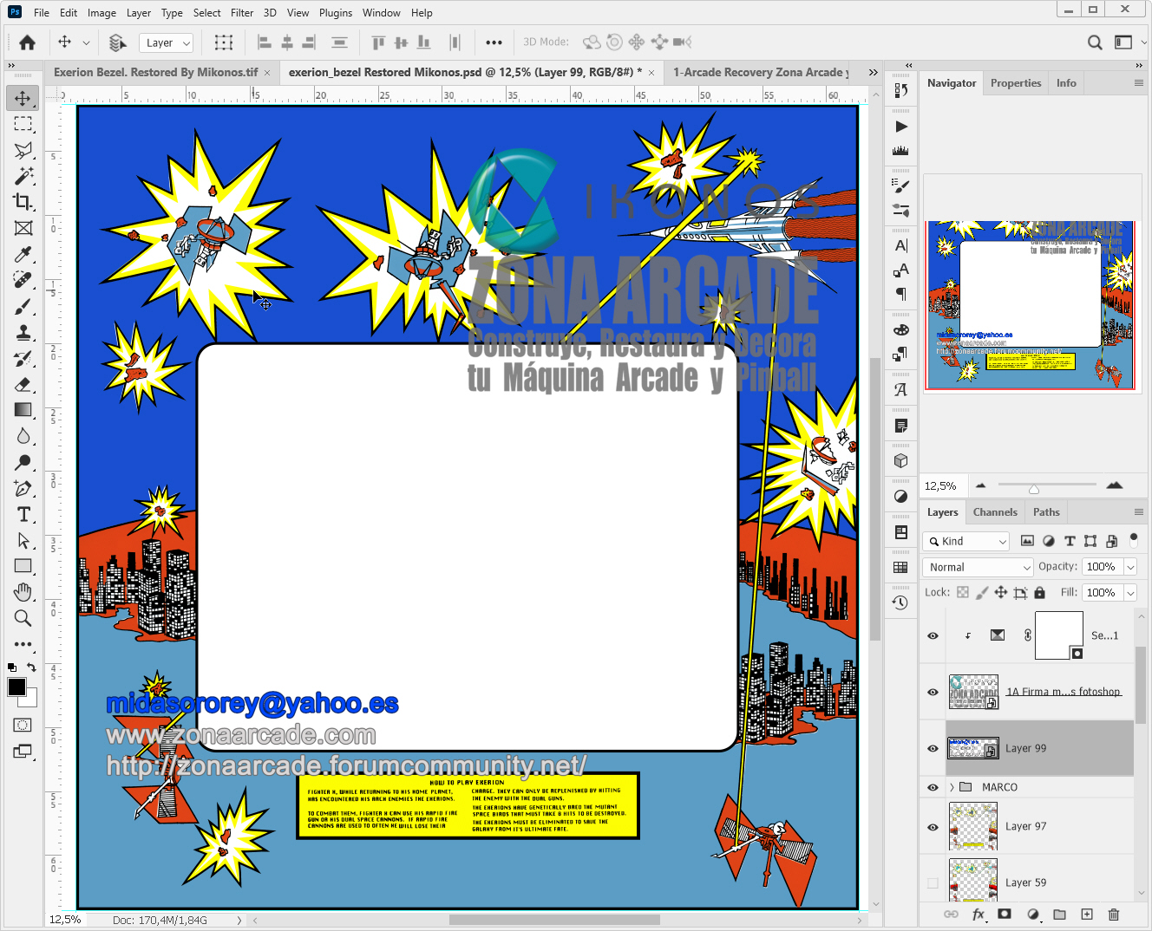Choose the Hand tool
This screenshot has width=1152, height=931.
point(23,592)
